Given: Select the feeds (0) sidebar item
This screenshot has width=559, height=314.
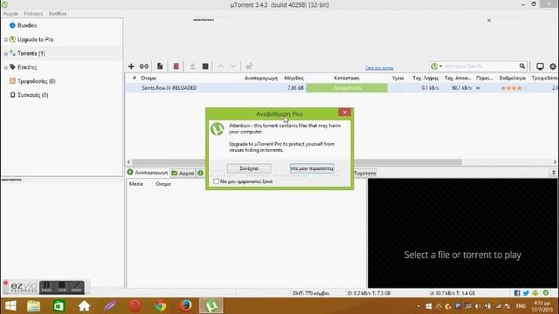Looking at the screenshot, I should point(37,81).
